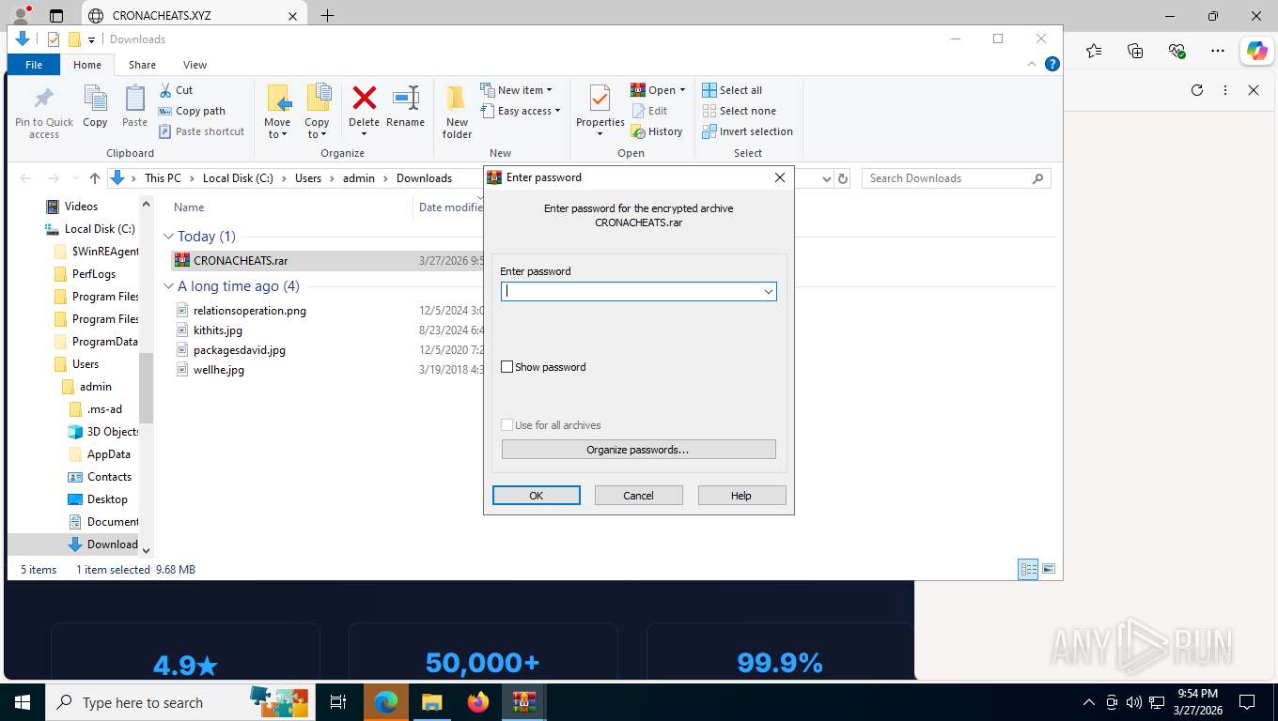Image resolution: width=1278 pixels, height=721 pixels.
Task: Enable the Show password checkbox
Action: click(x=507, y=367)
